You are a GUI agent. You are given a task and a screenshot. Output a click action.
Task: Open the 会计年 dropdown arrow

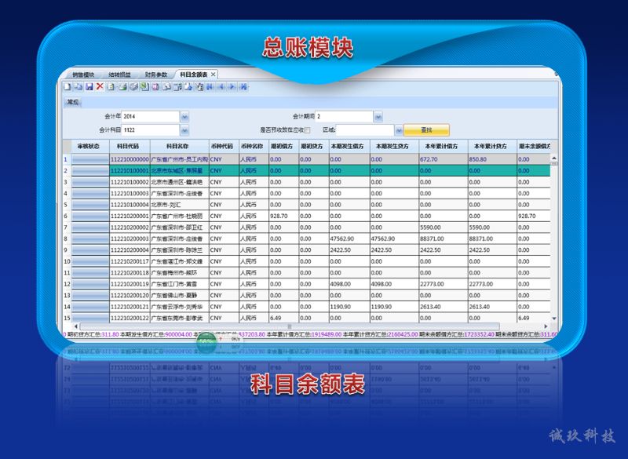184,117
